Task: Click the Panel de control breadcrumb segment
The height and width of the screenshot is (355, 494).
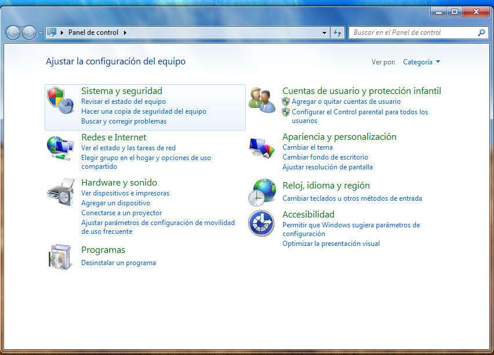Action: [x=93, y=32]
